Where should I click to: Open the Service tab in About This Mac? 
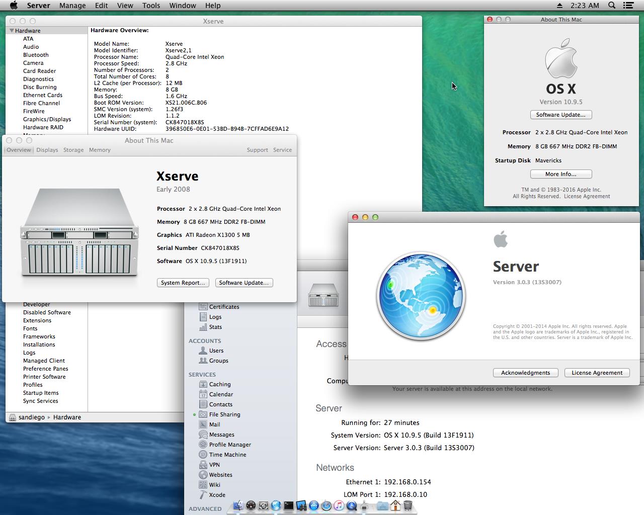tap(282, 150)
